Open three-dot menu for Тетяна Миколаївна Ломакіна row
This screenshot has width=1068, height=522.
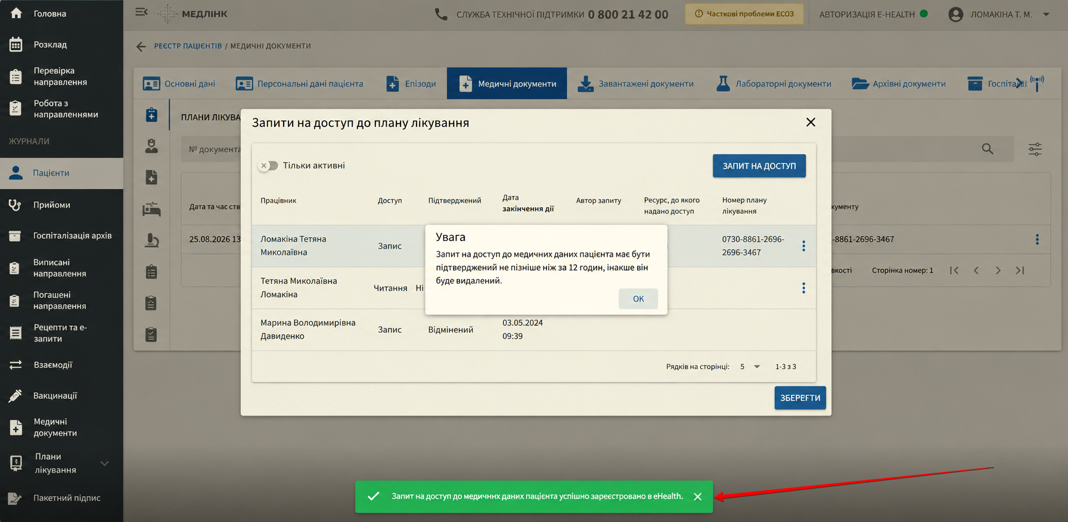tap(803, 288)
